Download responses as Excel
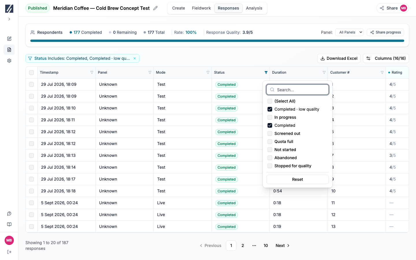 339,58
